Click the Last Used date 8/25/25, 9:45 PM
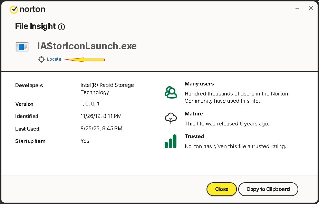 [x=101, y=129]
